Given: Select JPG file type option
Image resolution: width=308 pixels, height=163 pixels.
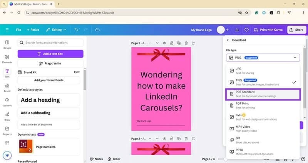Looking at the screenshot, I should tap(263, 71).
